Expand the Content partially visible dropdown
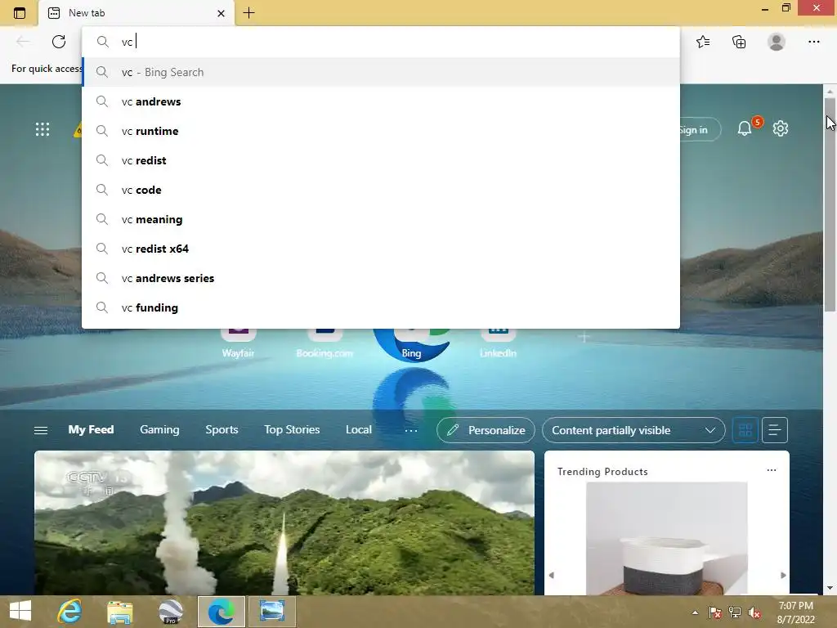This screenshot has height=628, width=837. pyautogui.click(x=633, y=430)
